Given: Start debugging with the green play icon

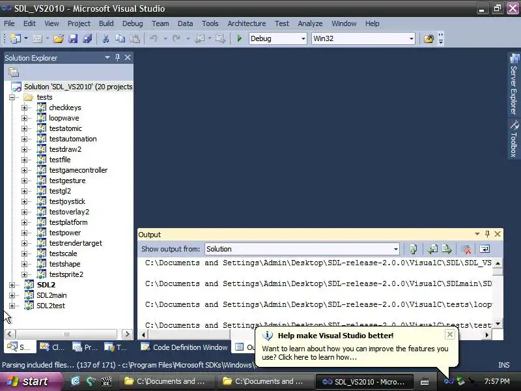Looking at the screenshot, I should point(239,38).
